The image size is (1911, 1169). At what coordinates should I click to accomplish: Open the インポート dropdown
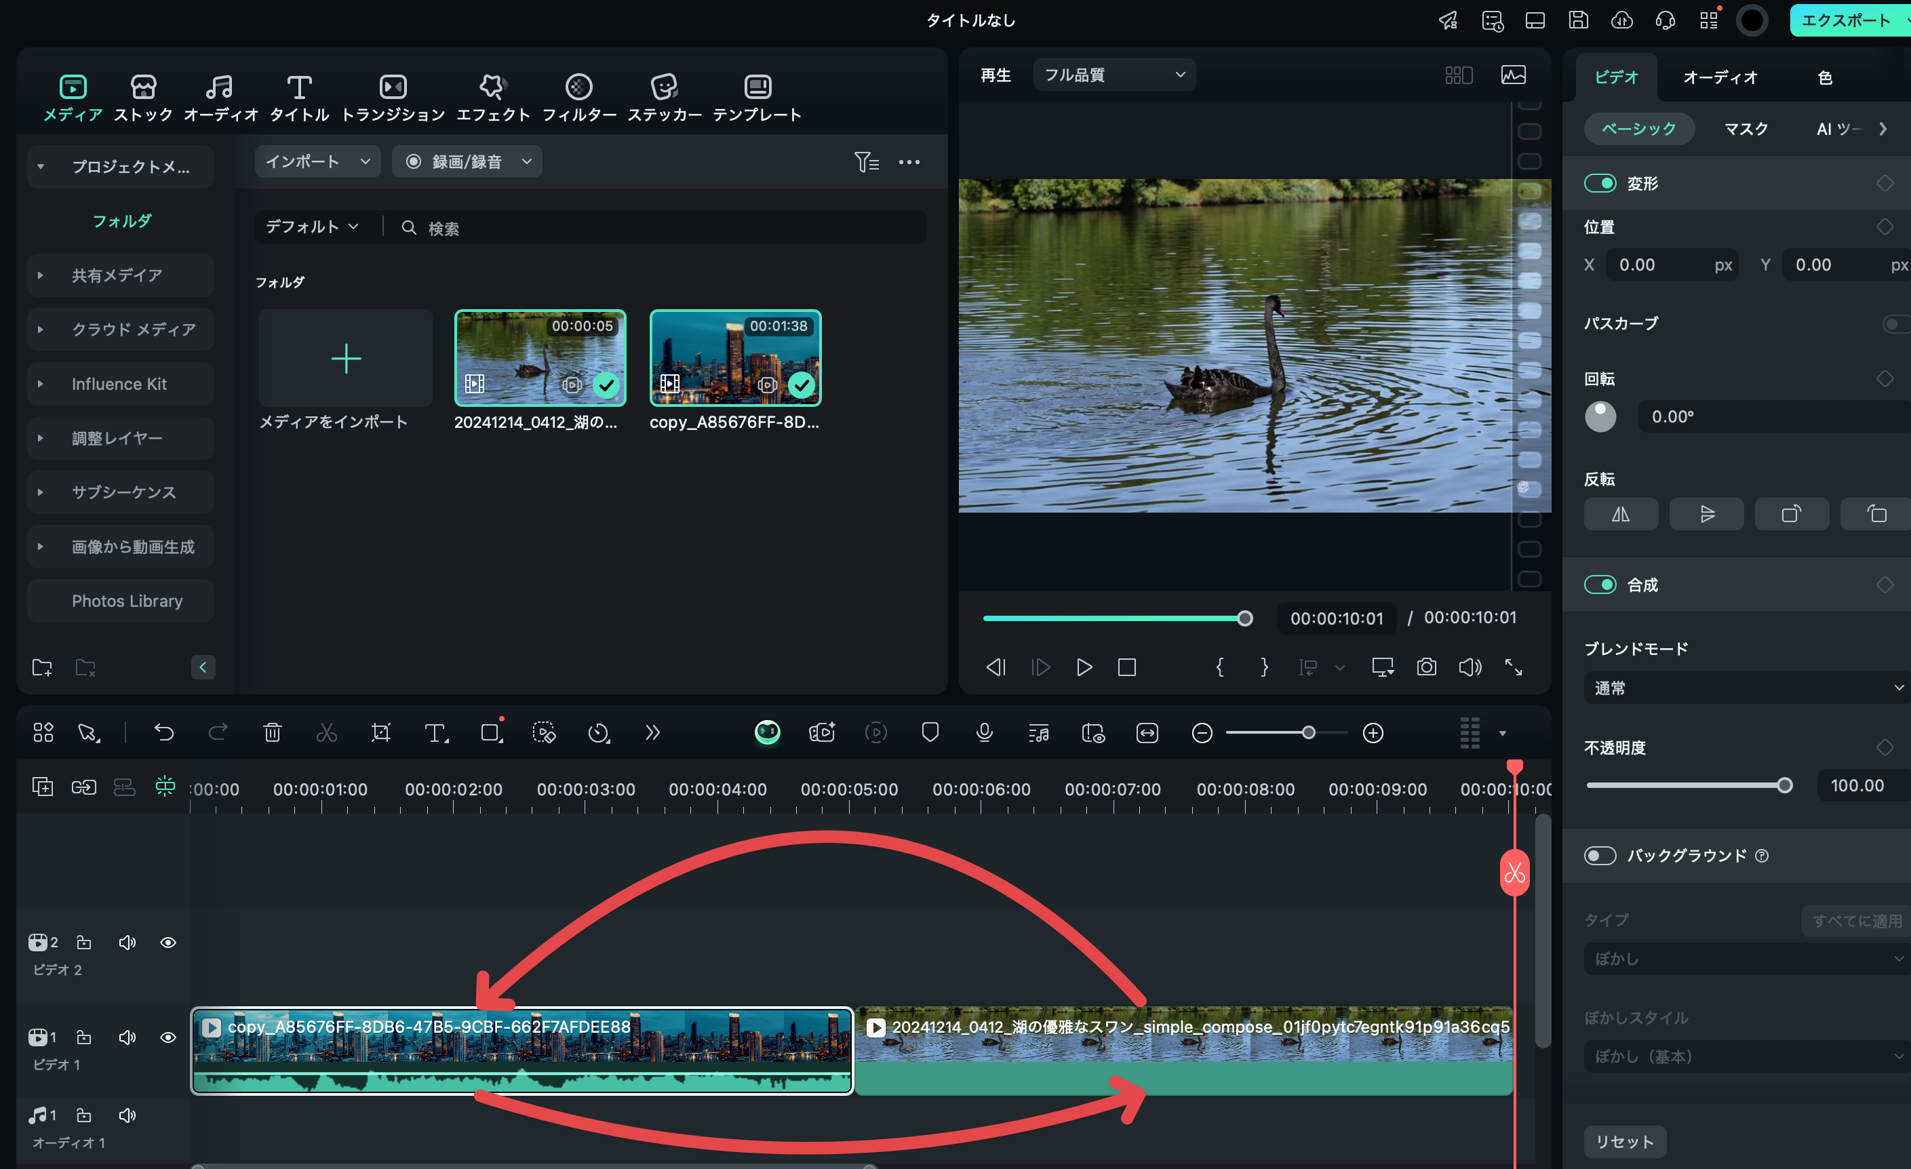[x=317, y=161]
